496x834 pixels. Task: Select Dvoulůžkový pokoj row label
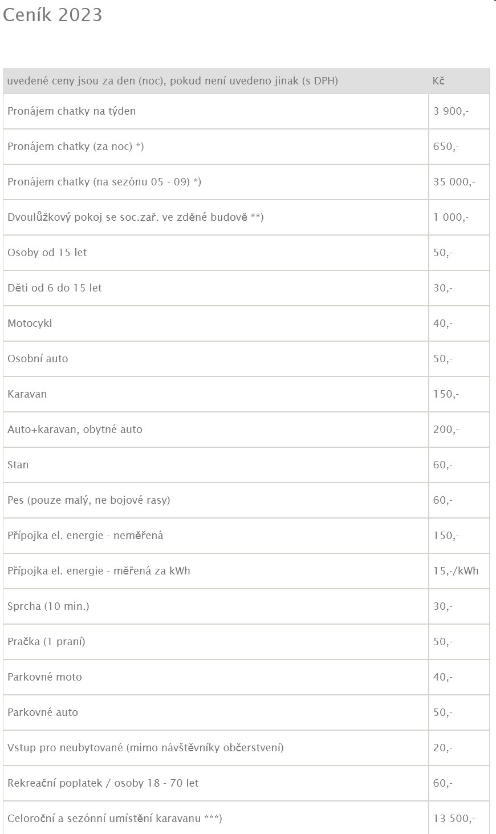click(x=136, y=217)
